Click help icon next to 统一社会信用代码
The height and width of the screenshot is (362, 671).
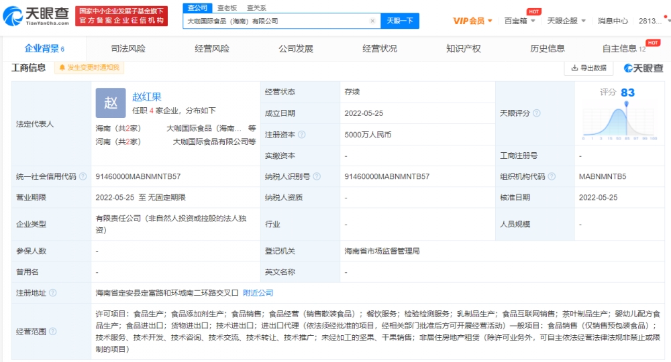(x=83, y=176)
